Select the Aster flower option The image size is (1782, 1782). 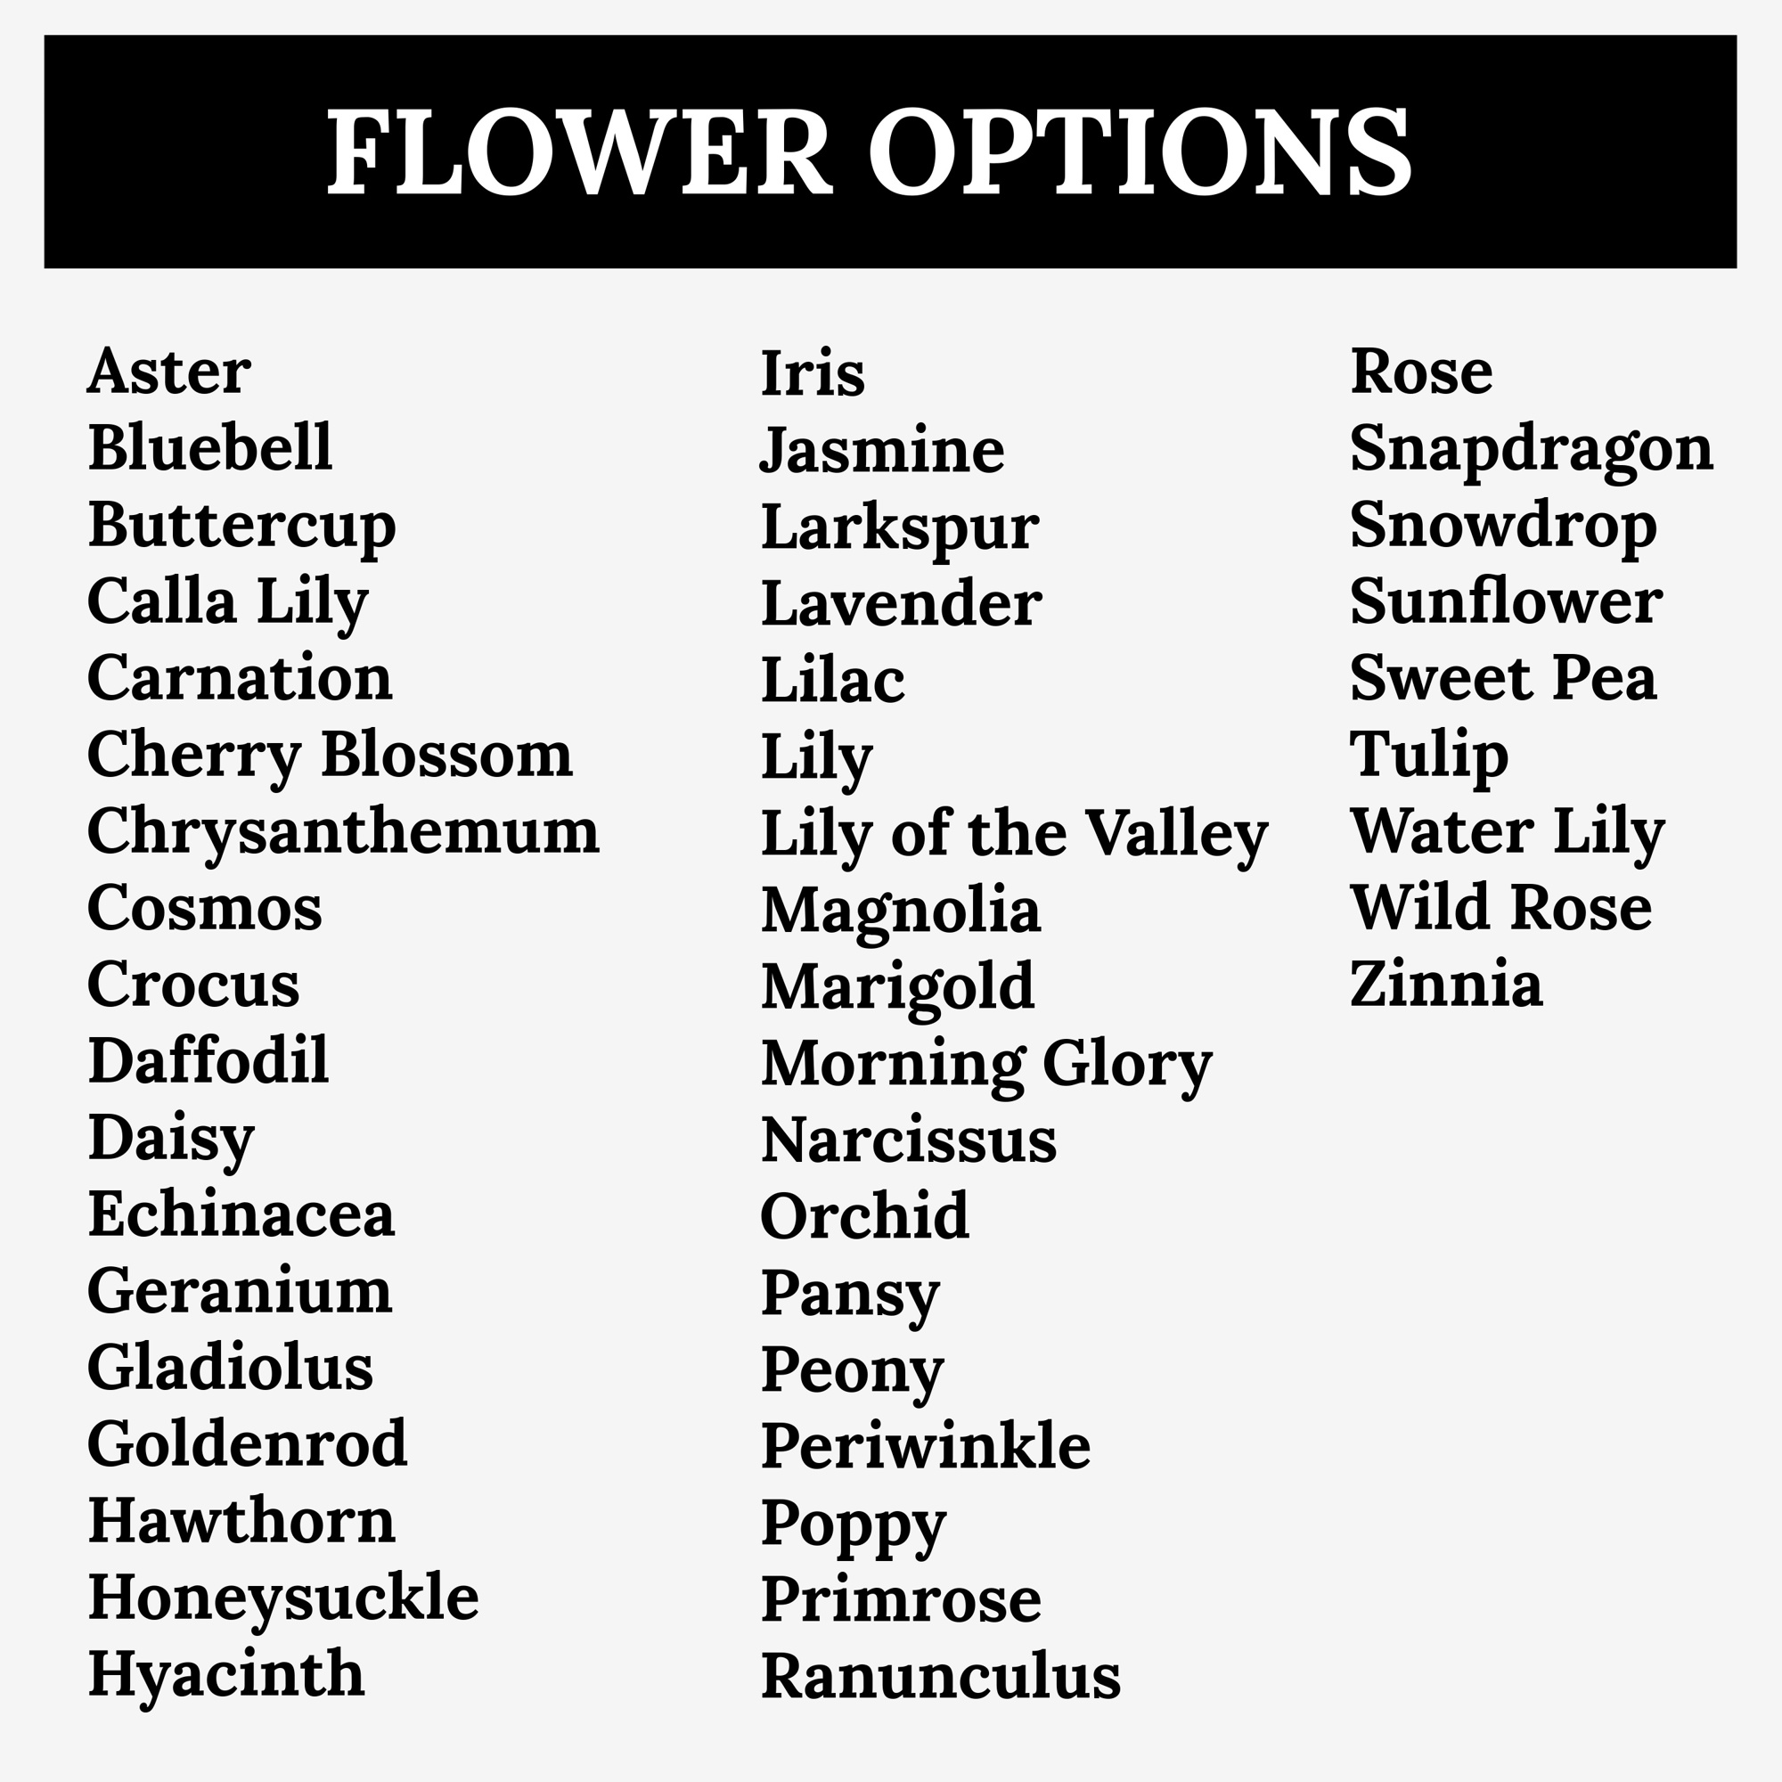pyautogui.click(x=168, y=372)
